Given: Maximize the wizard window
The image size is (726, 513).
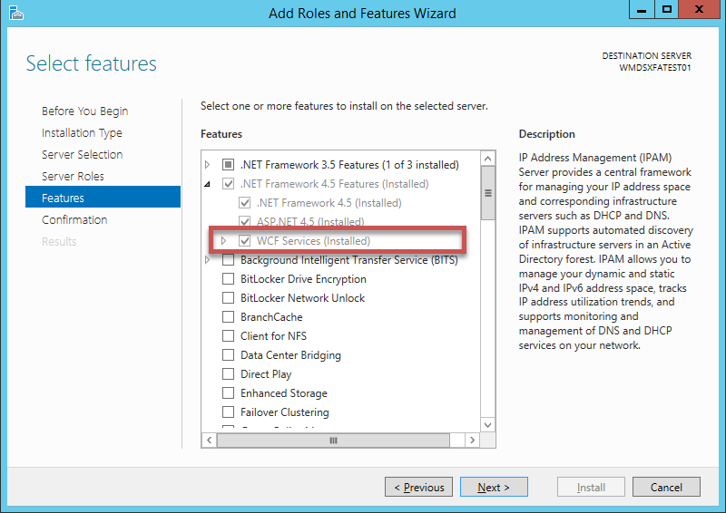Looking at the screenshot, I should [x=667, y=10].
